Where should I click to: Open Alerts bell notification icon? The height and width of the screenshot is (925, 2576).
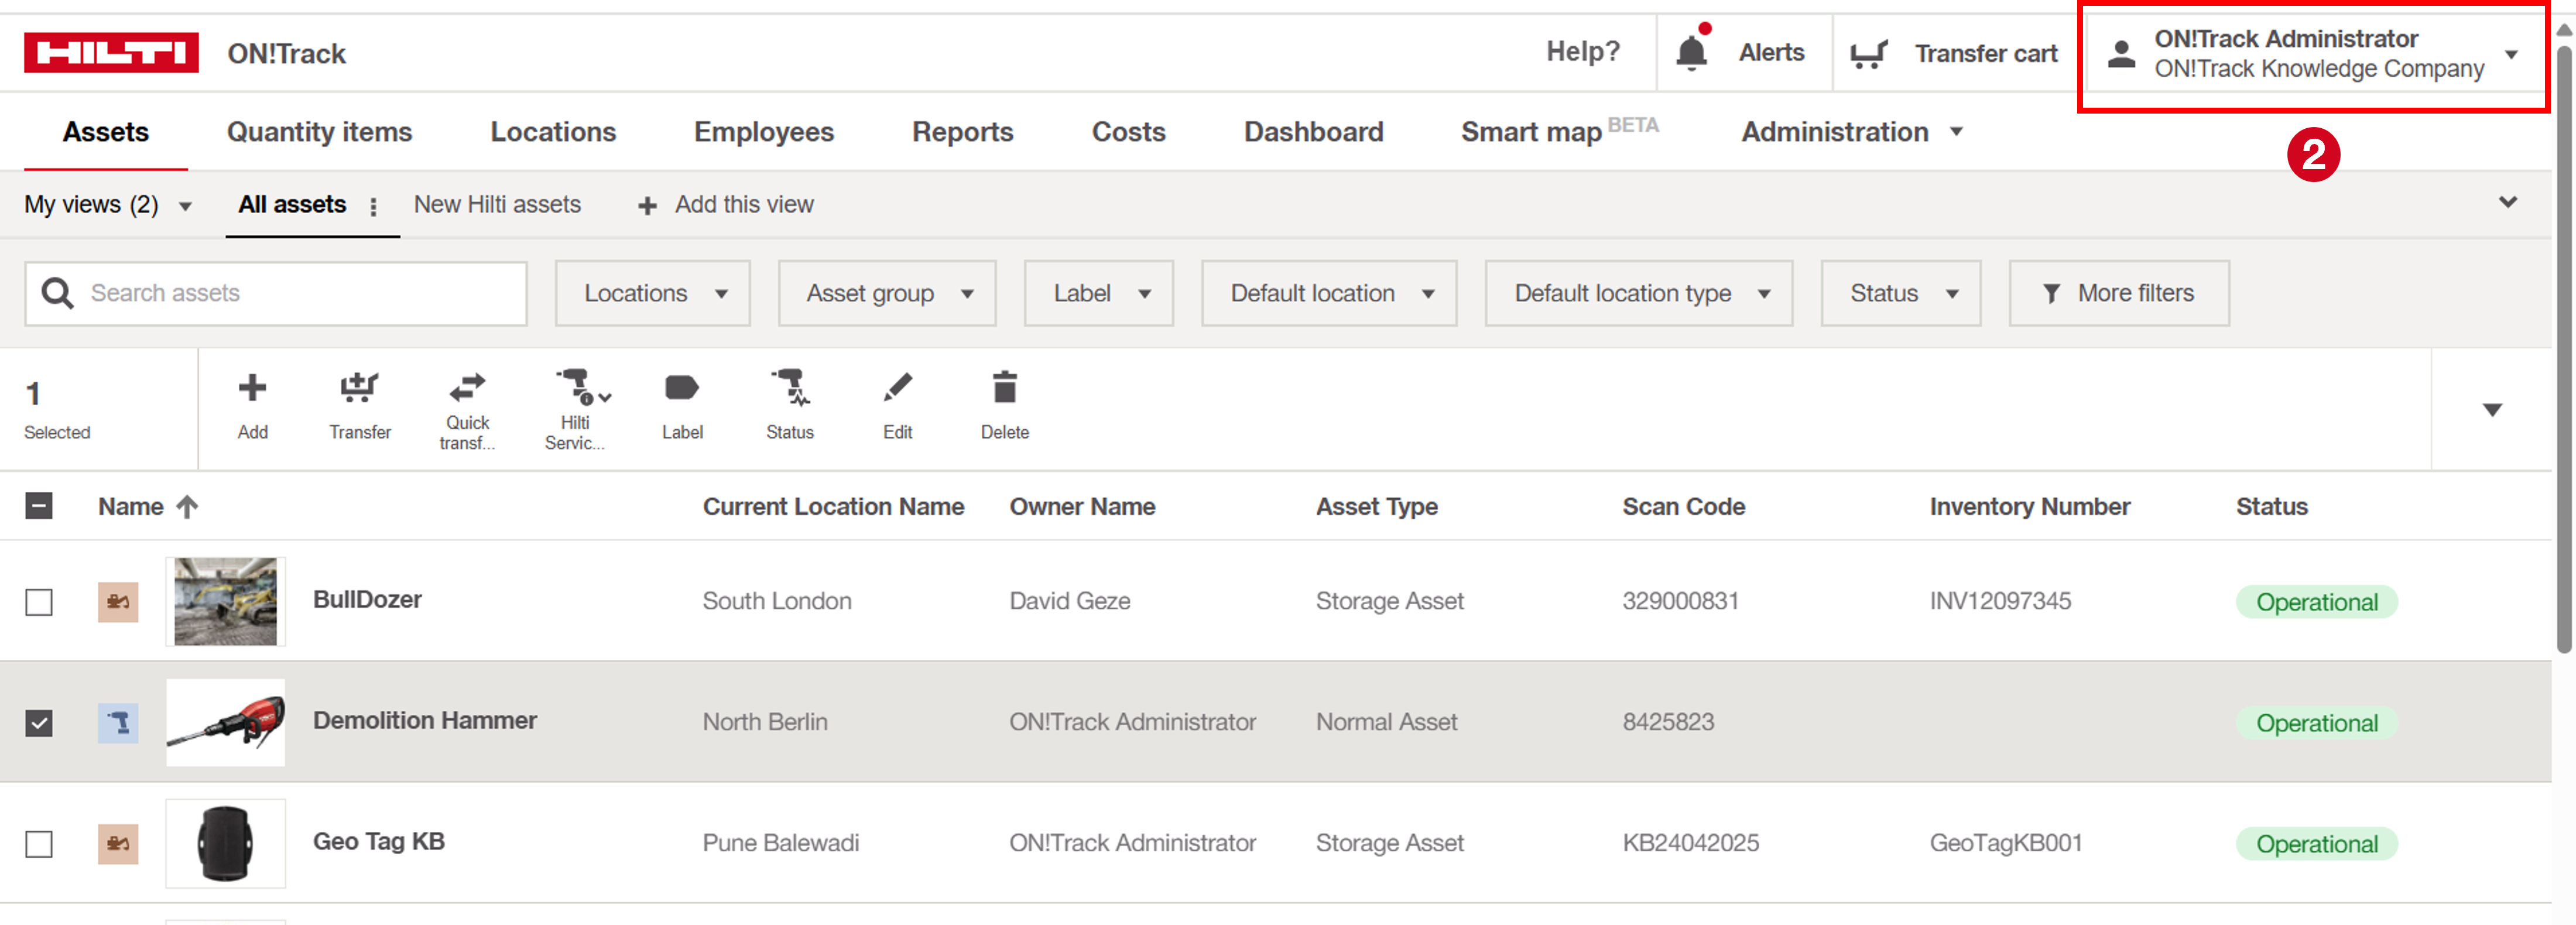(1691, 52)
